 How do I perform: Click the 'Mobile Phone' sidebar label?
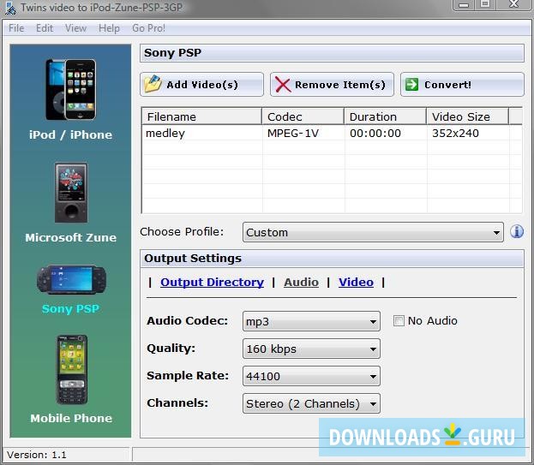71,418
